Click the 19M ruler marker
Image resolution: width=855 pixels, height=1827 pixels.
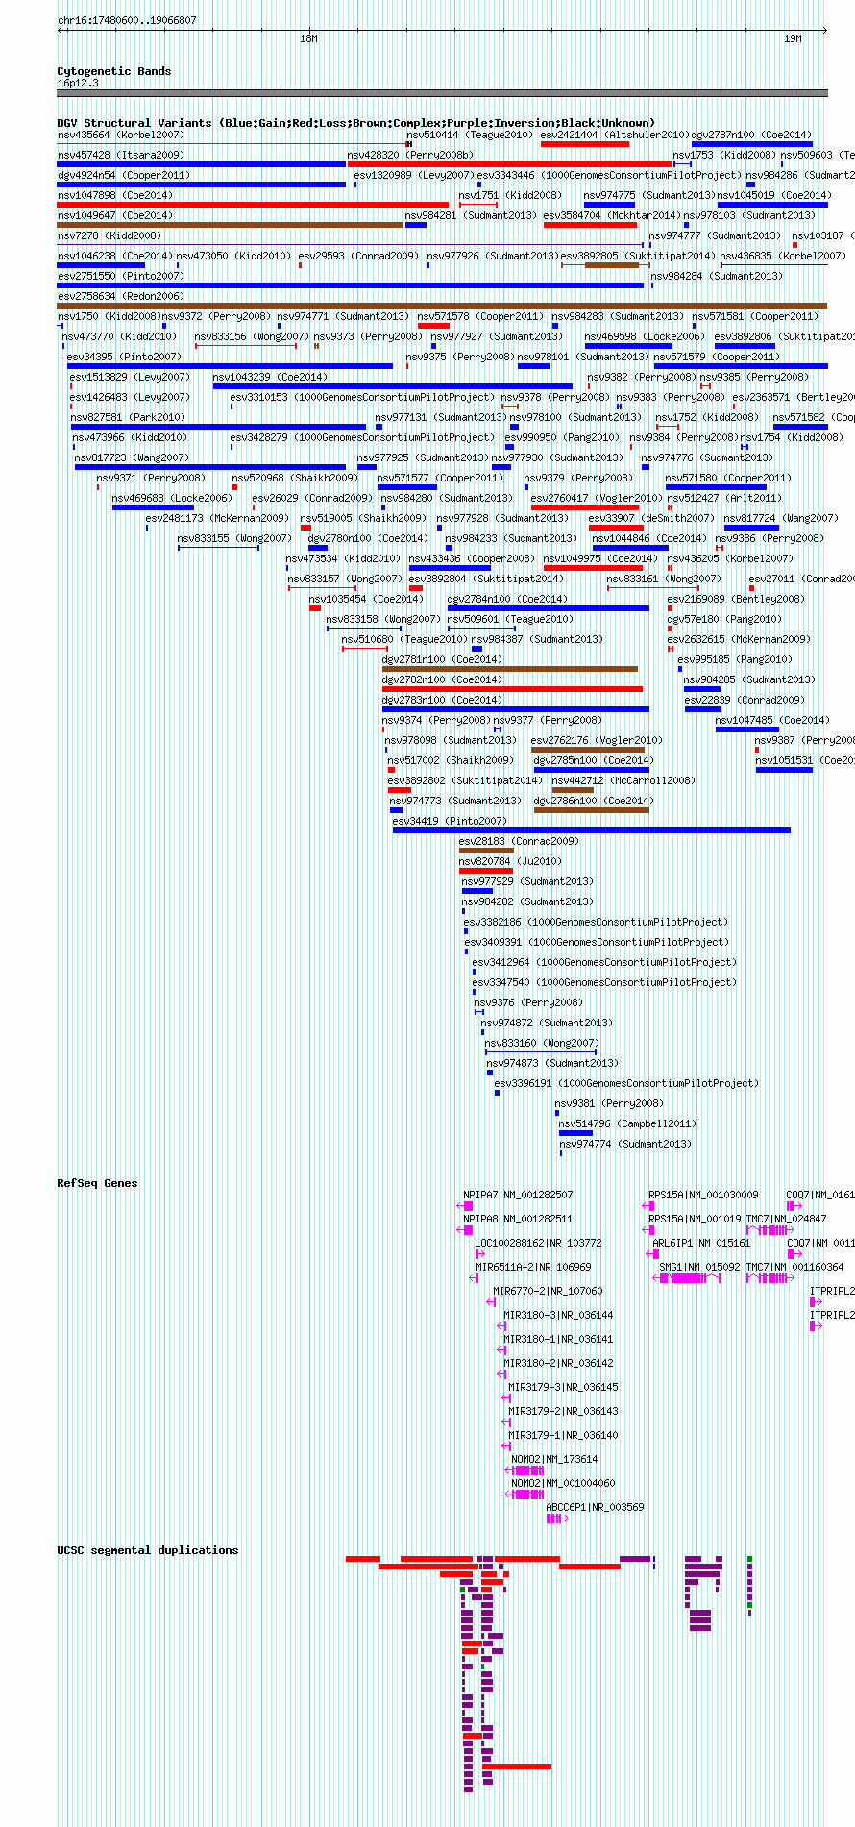[793, 38]
